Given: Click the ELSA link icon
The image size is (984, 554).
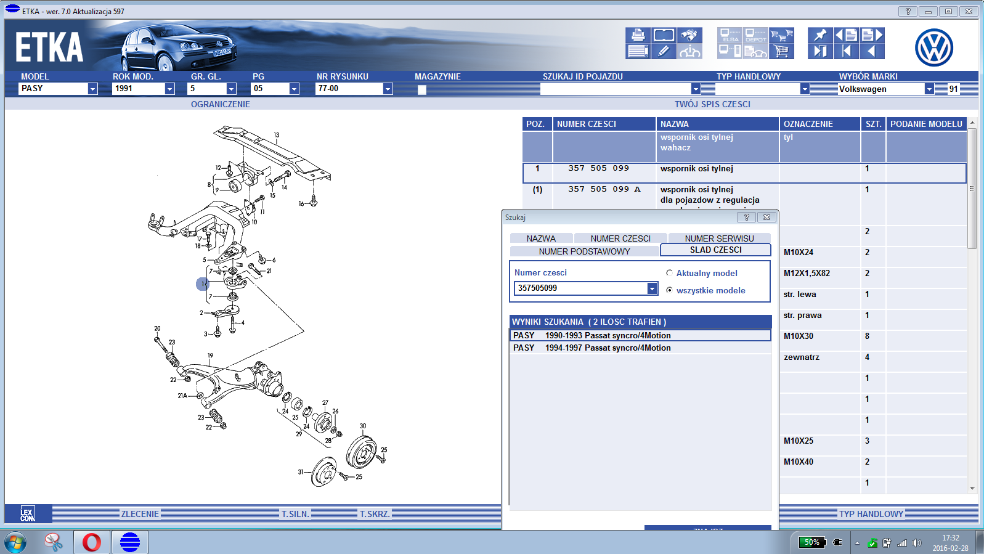Looking at the screenshot, I should (x=730, y=35).
